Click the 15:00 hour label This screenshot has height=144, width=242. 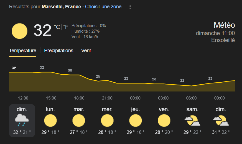[51, 98]
